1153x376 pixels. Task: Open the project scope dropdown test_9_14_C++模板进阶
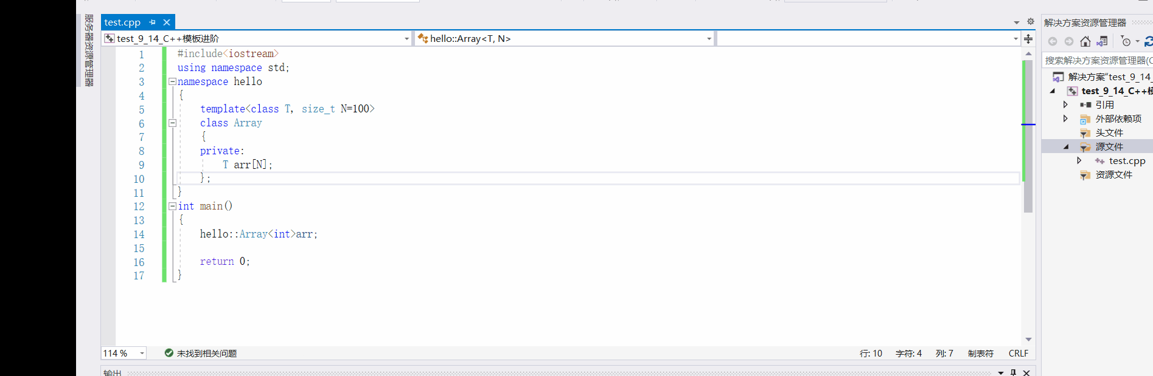pyautogui.click(x=257, y=38)
